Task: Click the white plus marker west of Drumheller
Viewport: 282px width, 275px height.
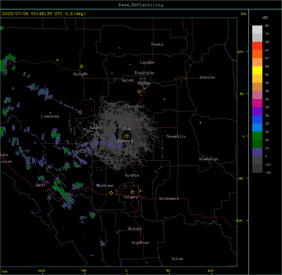Action: (200, 122)
